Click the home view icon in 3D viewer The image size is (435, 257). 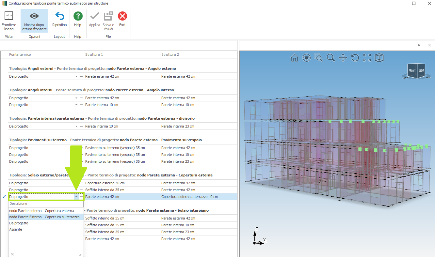pyautogui.click(x=295, y=58)
